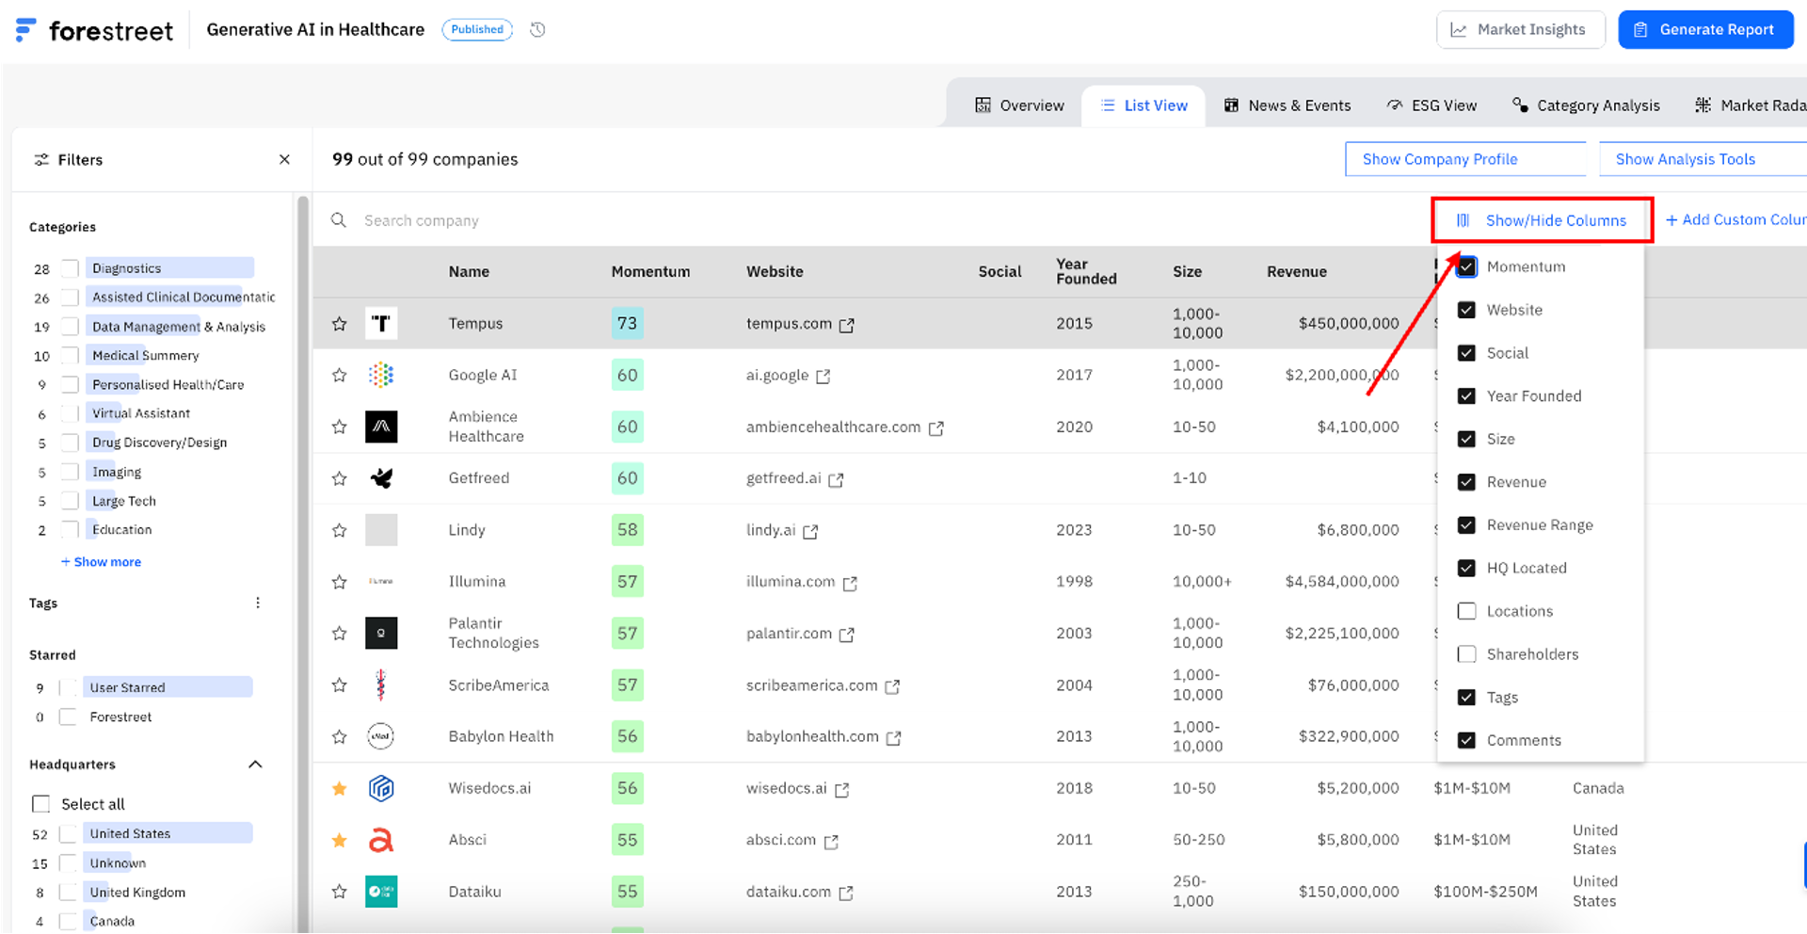Click the Google AI logo

(381, 375)
